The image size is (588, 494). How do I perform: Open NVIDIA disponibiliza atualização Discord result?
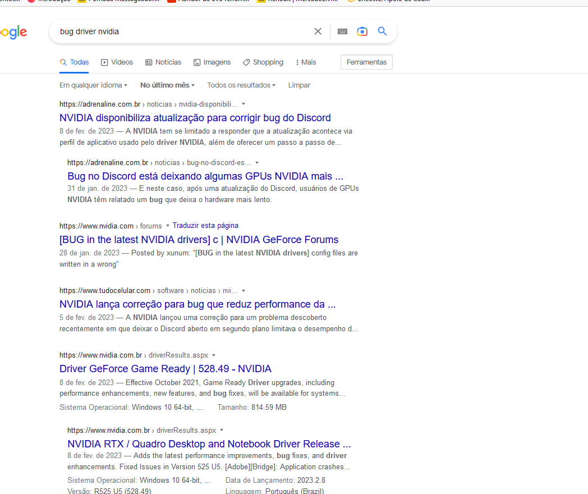pos(195,118)
